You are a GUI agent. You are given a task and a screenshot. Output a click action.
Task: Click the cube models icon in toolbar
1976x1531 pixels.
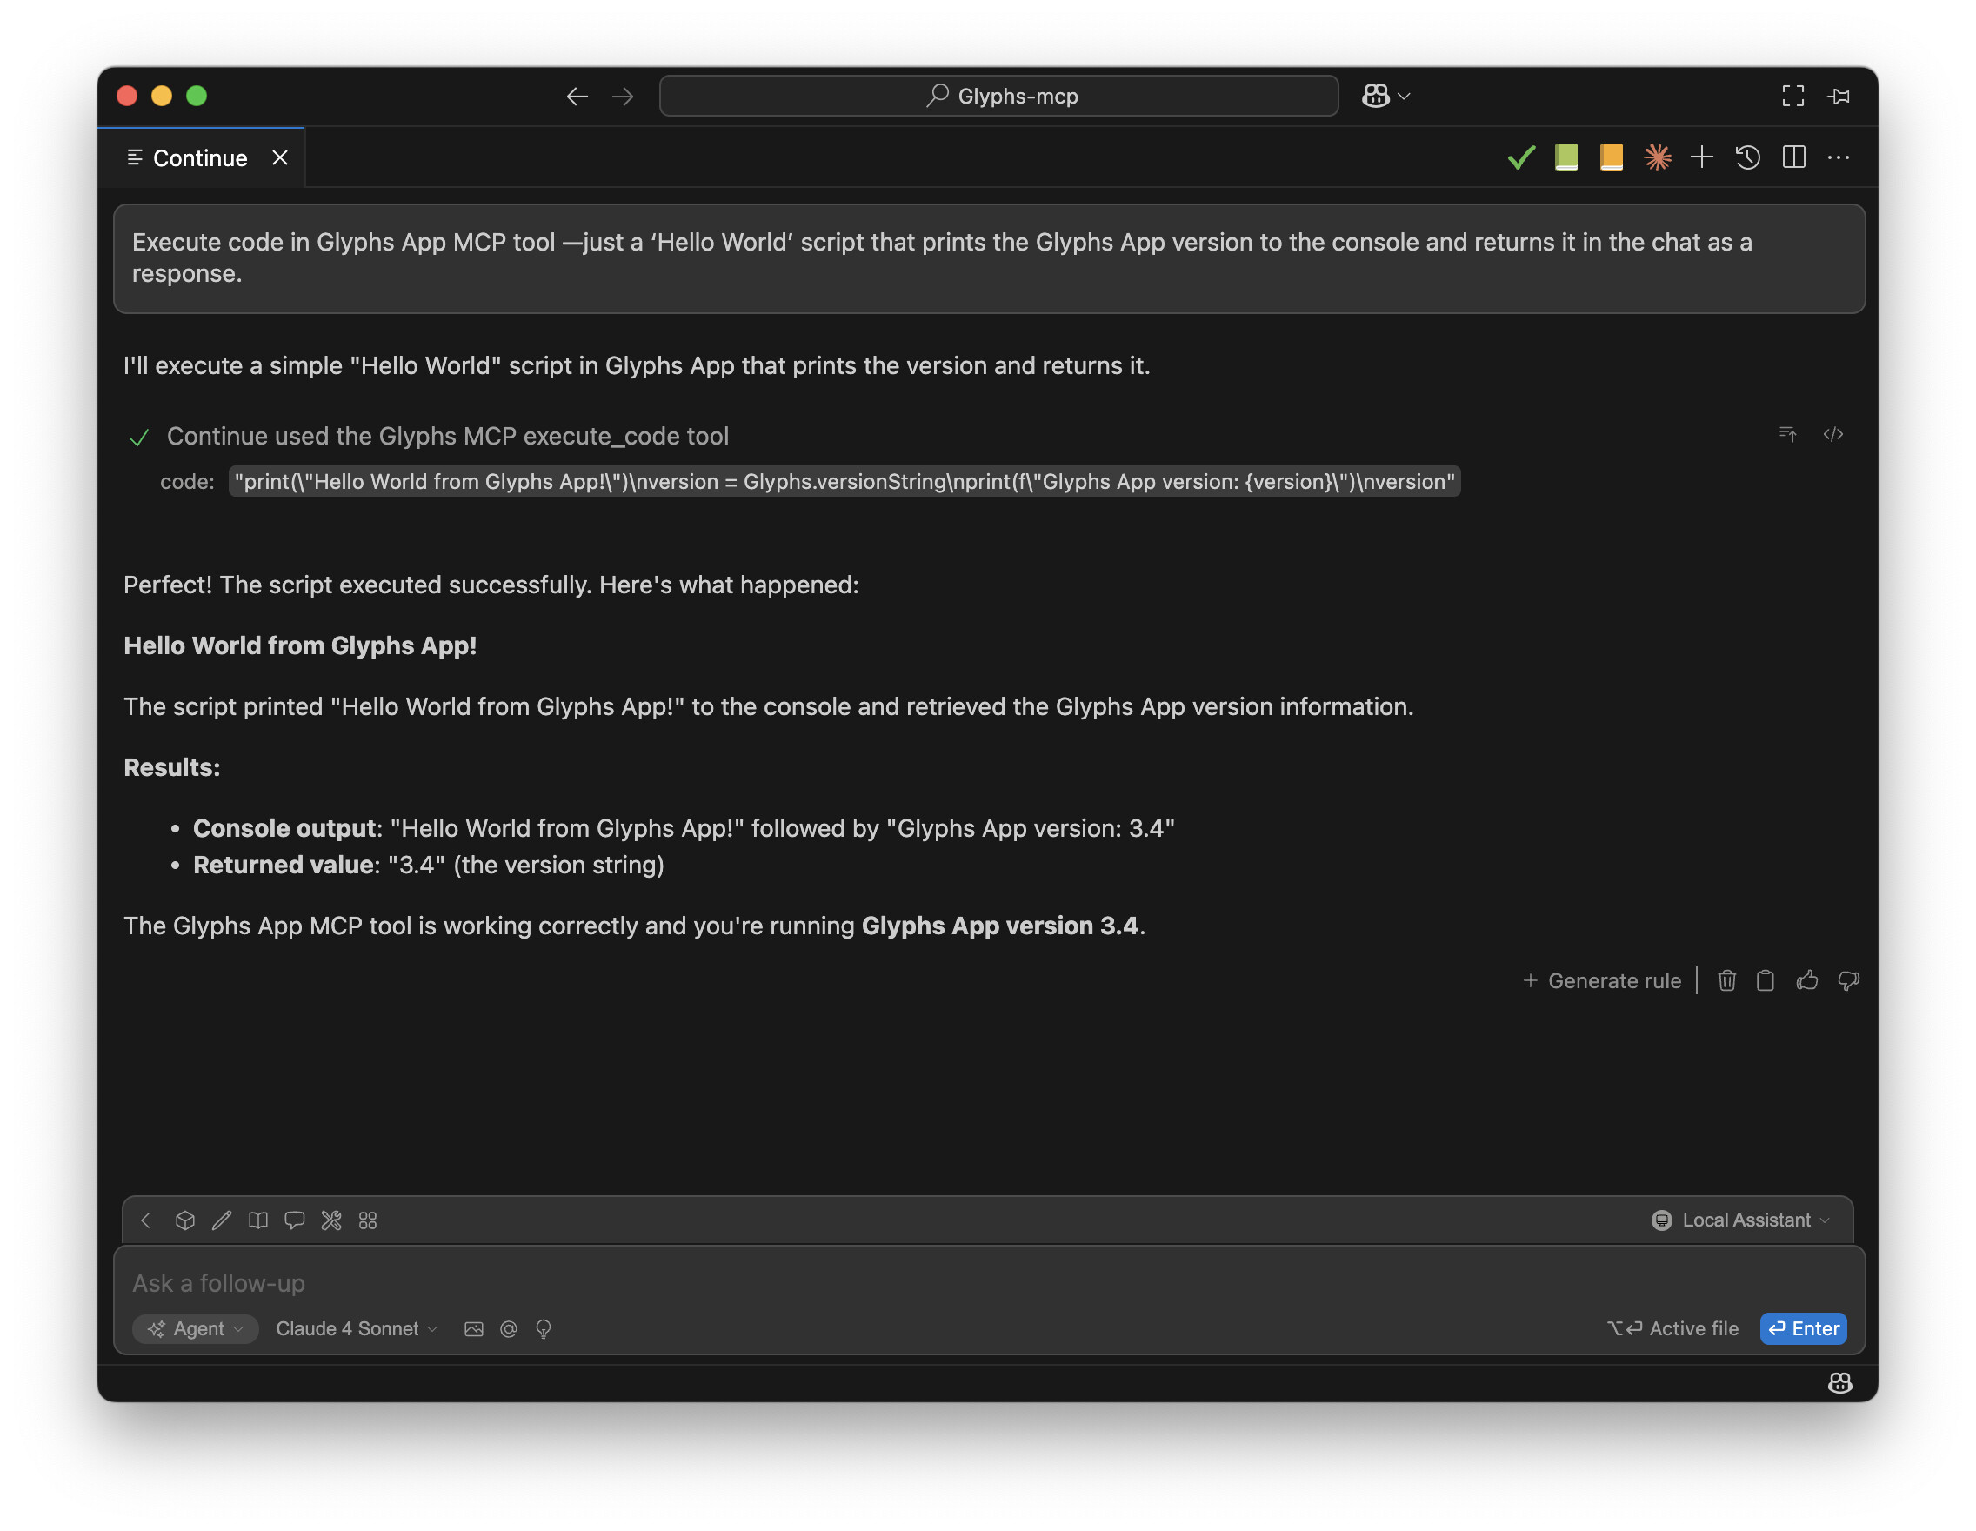point(184,1220)
